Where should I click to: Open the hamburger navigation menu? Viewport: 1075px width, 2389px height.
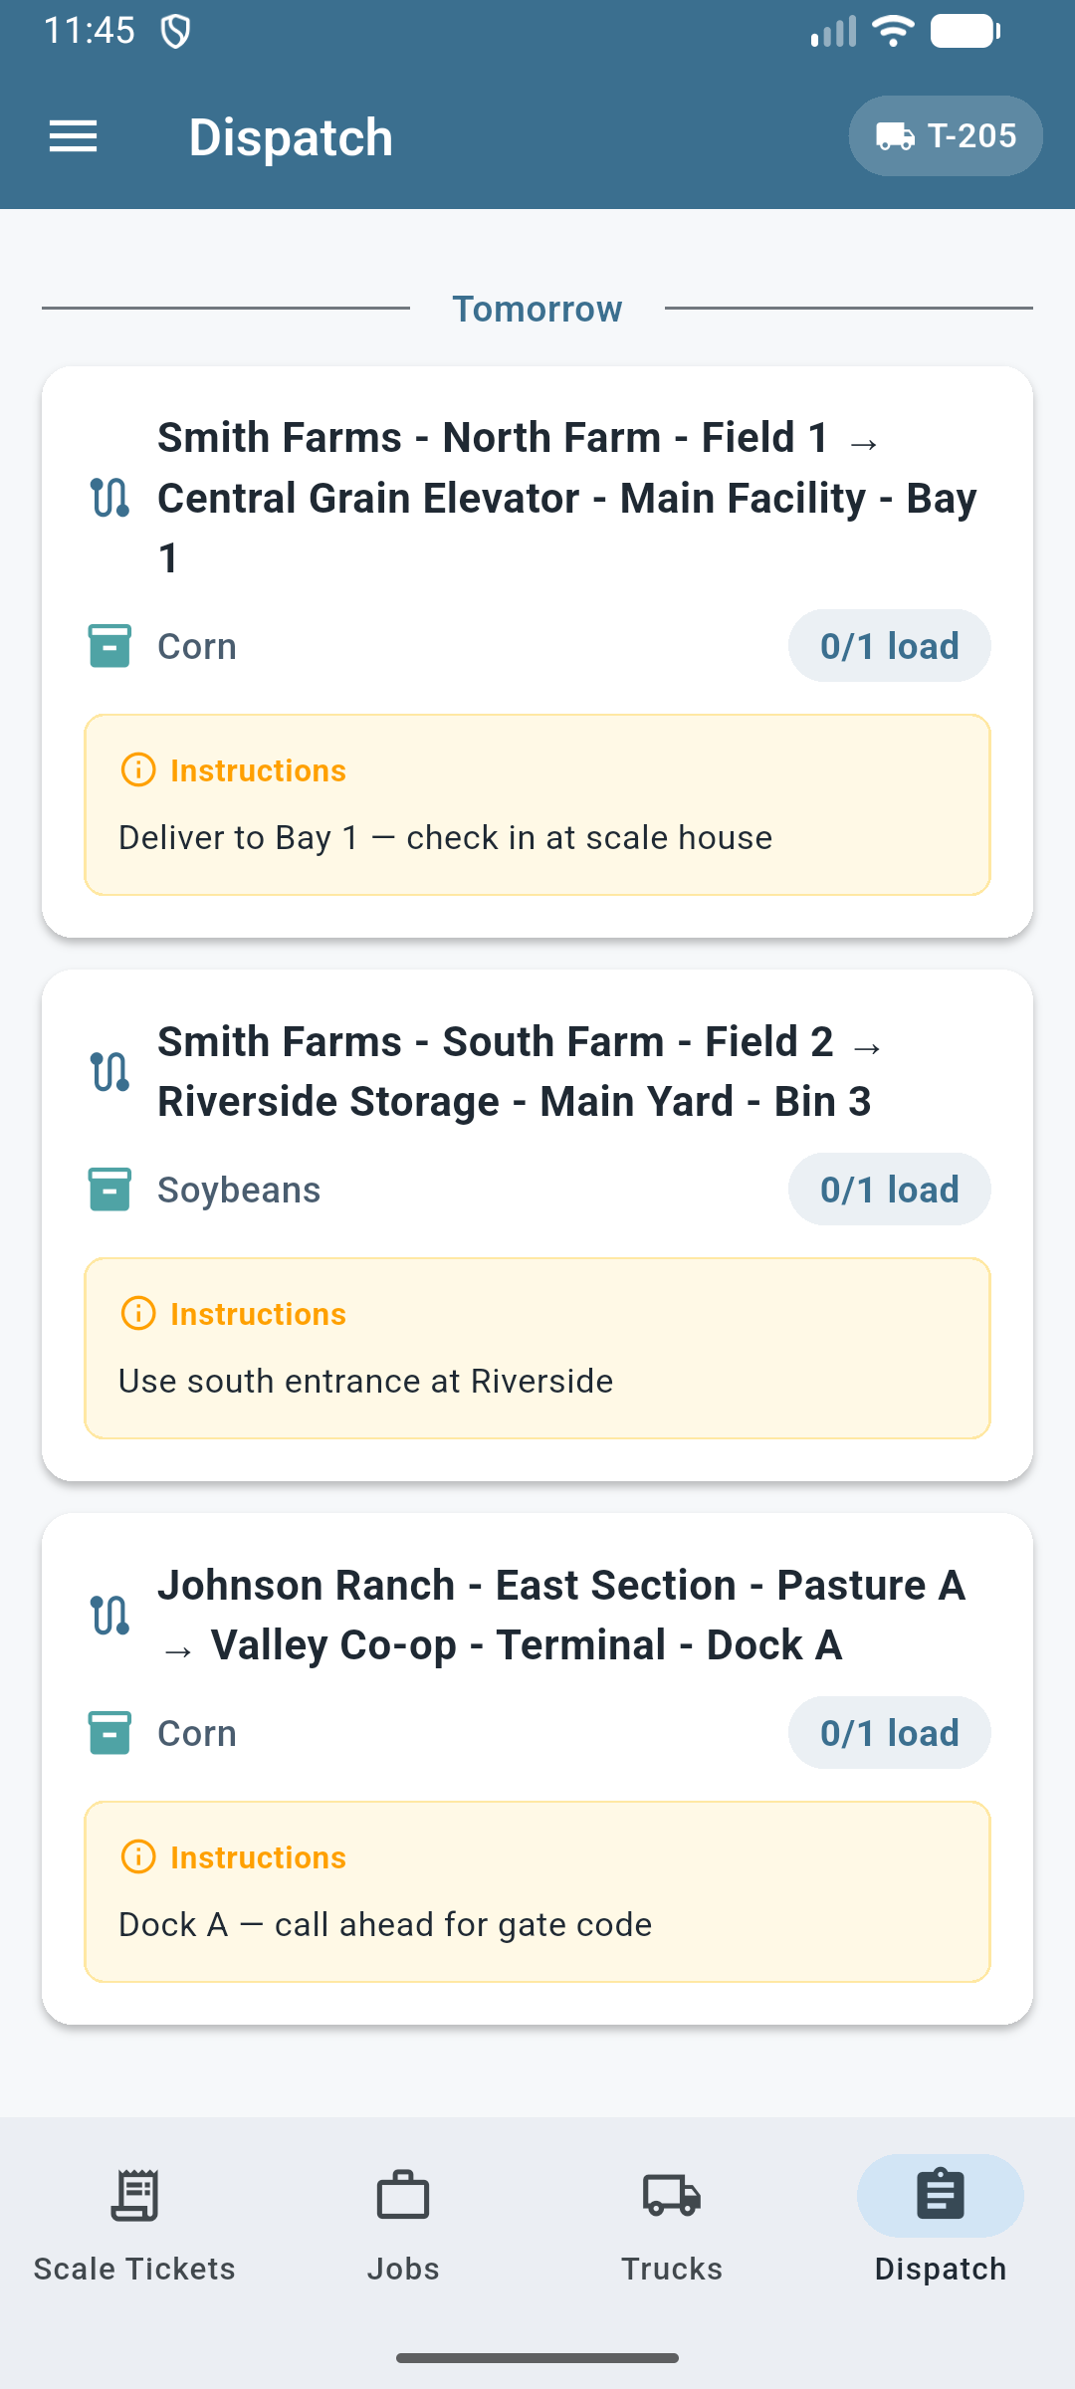74,136
